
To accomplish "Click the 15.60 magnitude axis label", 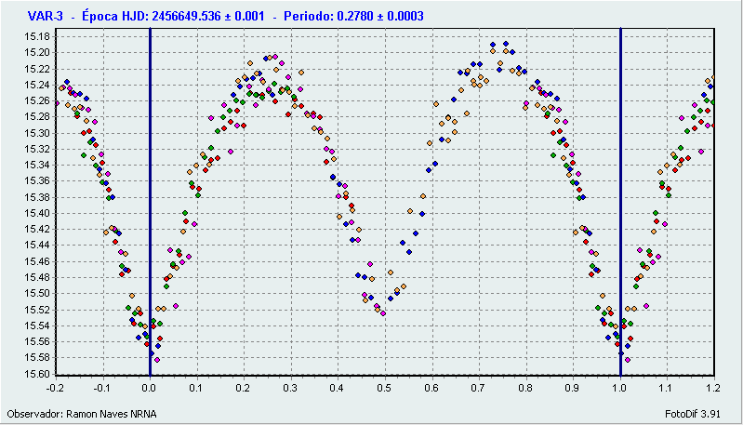I will click(37, 374).
